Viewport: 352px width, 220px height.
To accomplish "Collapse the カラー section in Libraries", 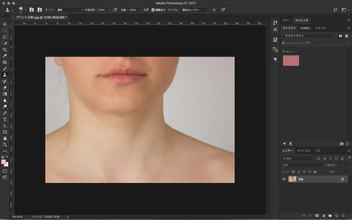I will click(x=284, y=52).
